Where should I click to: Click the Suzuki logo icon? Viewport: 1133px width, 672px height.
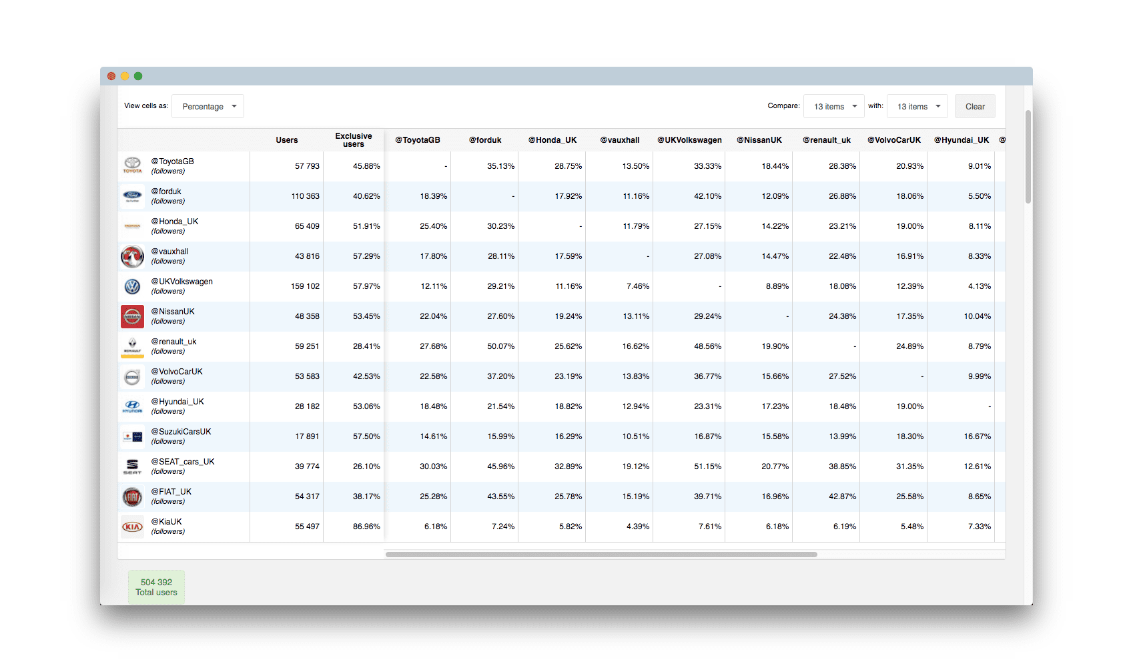coord(132,436)
